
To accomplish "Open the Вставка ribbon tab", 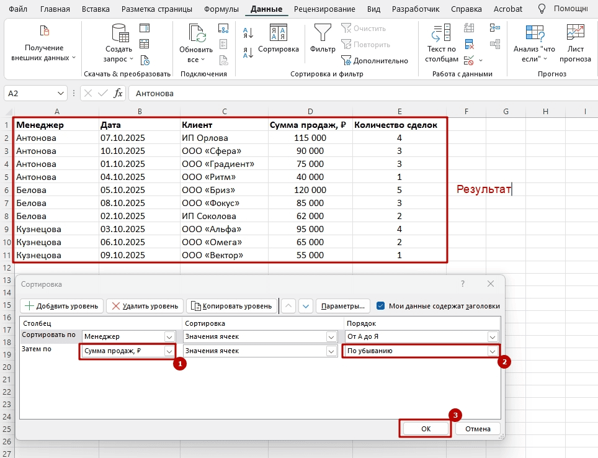I will coord(96,9).
